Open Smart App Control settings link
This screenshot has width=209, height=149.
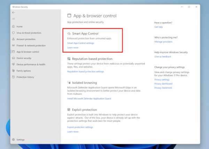point(81,43)
